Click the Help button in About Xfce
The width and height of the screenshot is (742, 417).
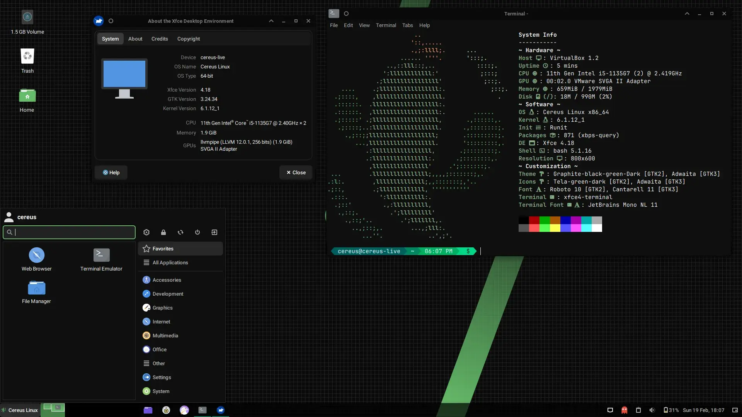(x=111, y=172)
